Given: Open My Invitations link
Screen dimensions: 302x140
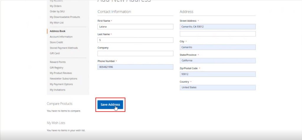Looking at the screenshot, I should [58, 90].
